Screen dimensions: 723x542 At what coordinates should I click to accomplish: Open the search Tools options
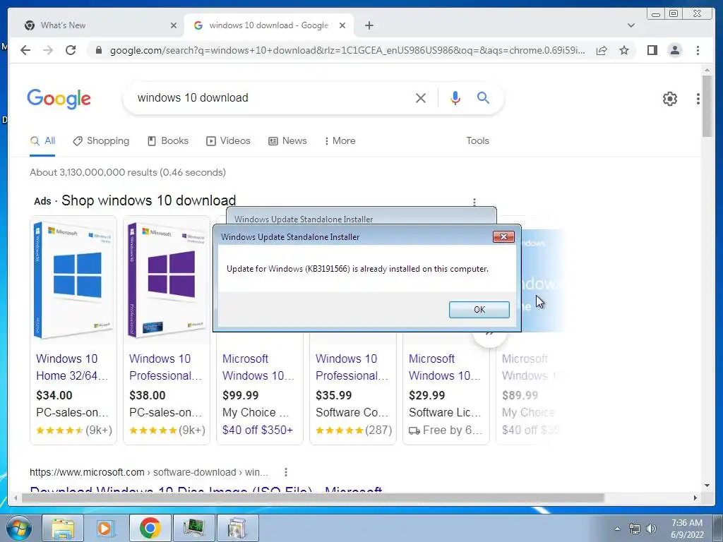point(477,141)
